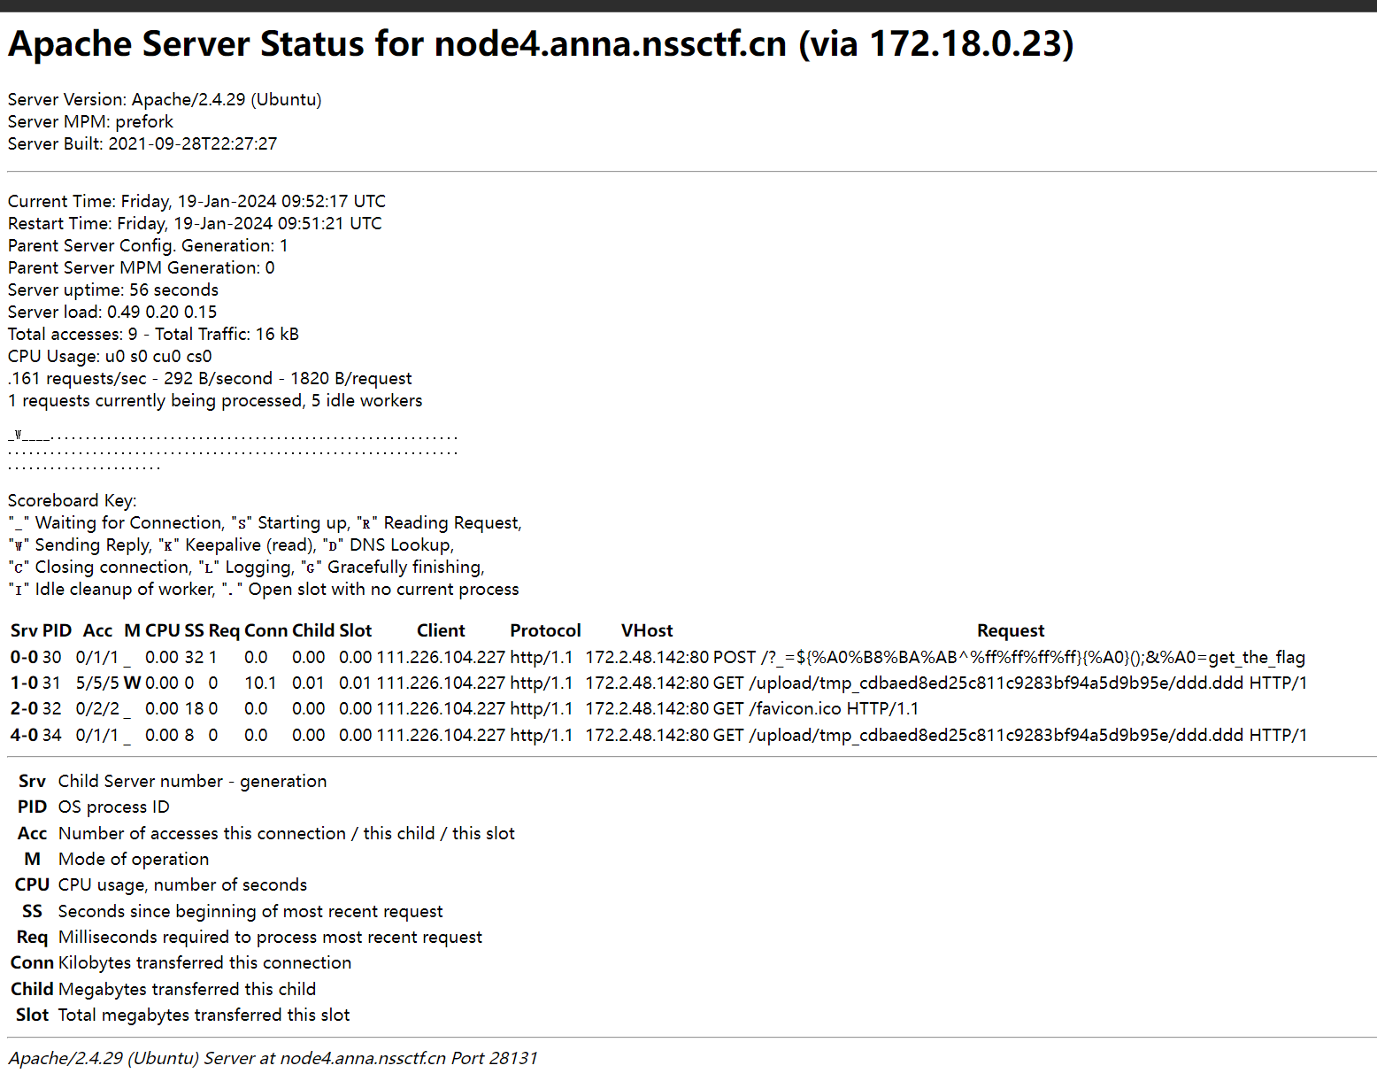Click the Srv column header
The height and width of the screenshot is (1081, 1377).
point(24,630)
